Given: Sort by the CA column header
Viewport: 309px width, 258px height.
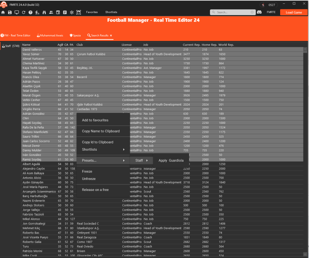Looking at the screenshot, I should pos(66,45).
